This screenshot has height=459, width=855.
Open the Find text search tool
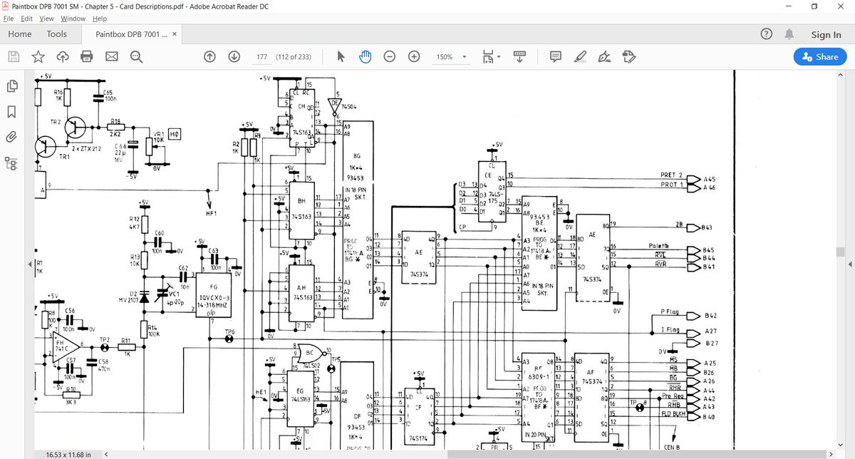(x=135, y=56)
